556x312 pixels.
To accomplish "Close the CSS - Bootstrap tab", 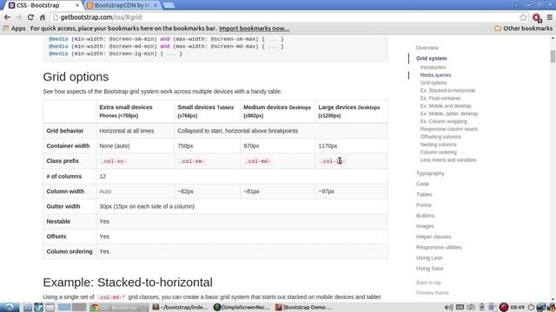I will pyautogui.click(x=77, y=5).
